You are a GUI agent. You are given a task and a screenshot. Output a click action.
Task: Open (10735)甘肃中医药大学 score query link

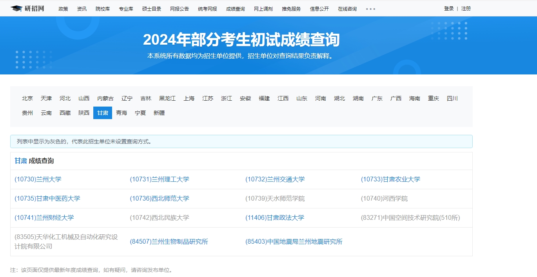47,199
